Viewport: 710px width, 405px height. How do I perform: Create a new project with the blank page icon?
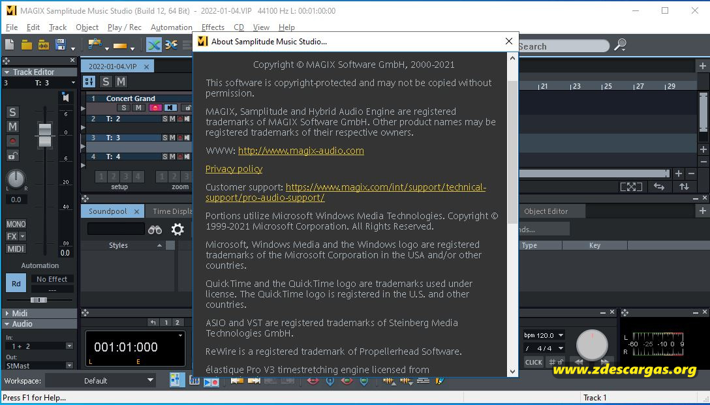click(10, 45)
